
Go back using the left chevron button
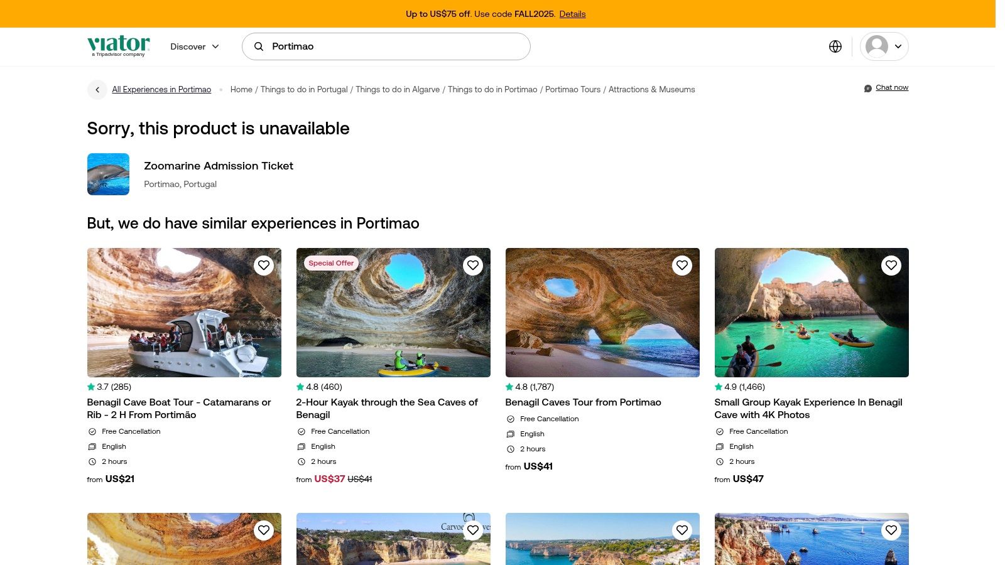(x=97, y=90)
